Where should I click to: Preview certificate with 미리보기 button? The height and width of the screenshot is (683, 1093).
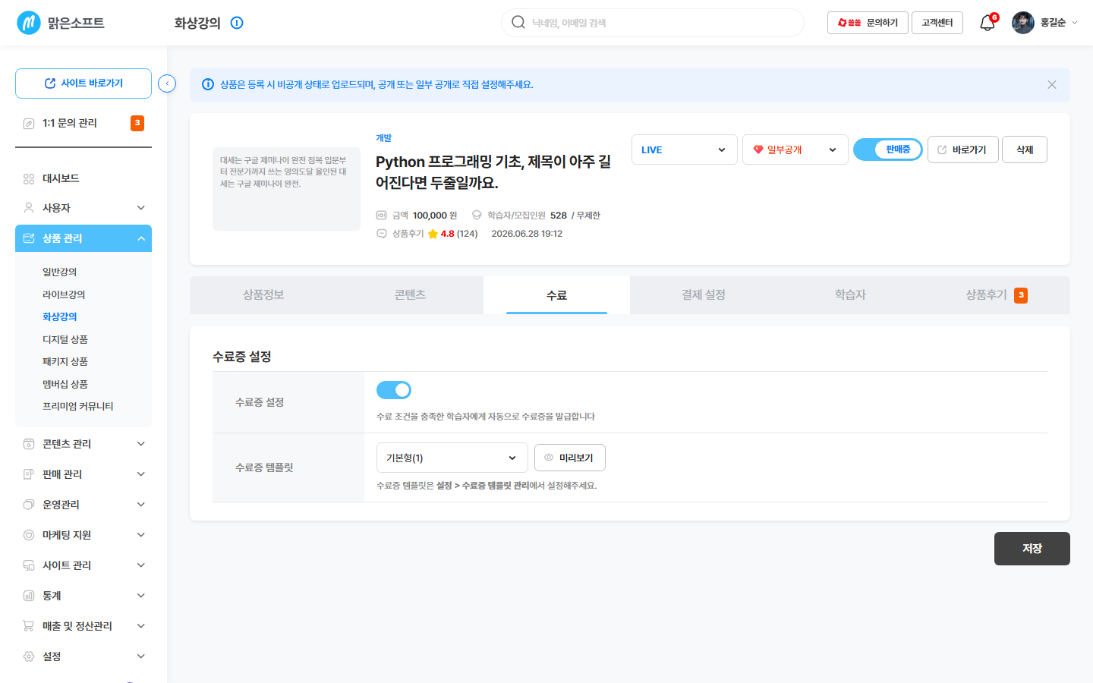tap(570, 458)
